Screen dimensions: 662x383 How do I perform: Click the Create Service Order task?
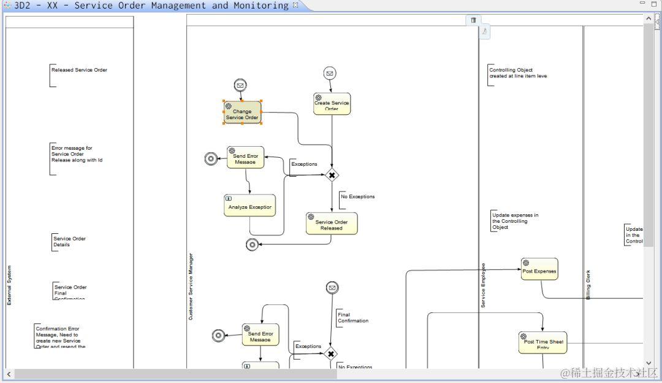tap(332, 104)
